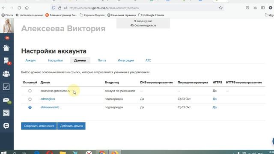
Task: Open Из Google Chrome bookmark folder
Action: 151,15
